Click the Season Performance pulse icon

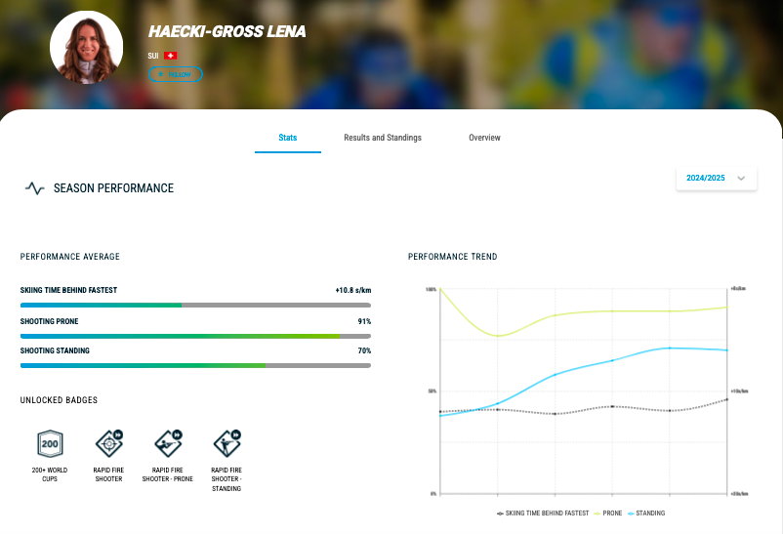[35, 188]
